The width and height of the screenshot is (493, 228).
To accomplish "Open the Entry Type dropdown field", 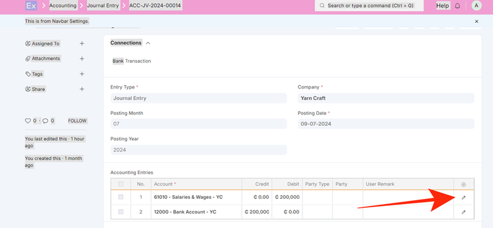I will [x=199, y=98].
